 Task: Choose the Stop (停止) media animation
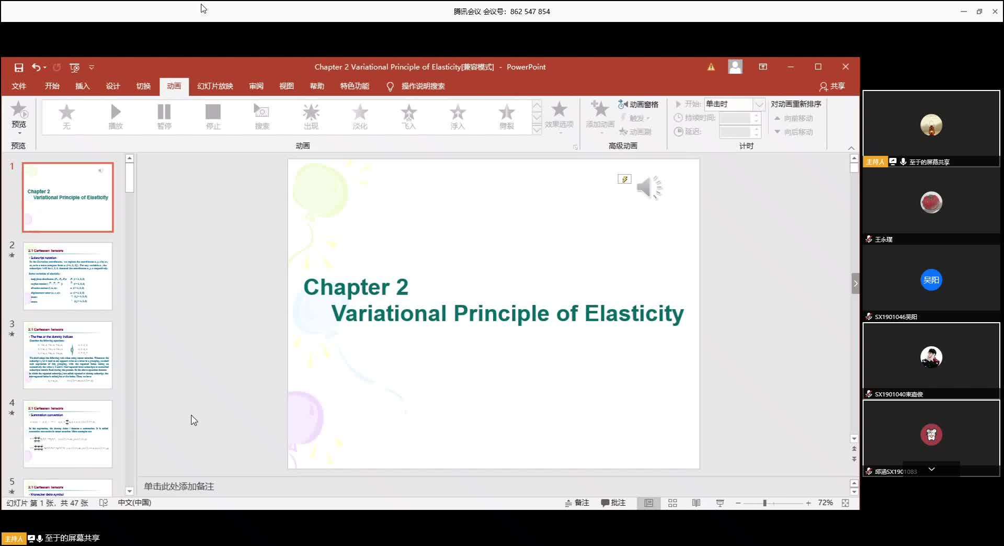213,116
